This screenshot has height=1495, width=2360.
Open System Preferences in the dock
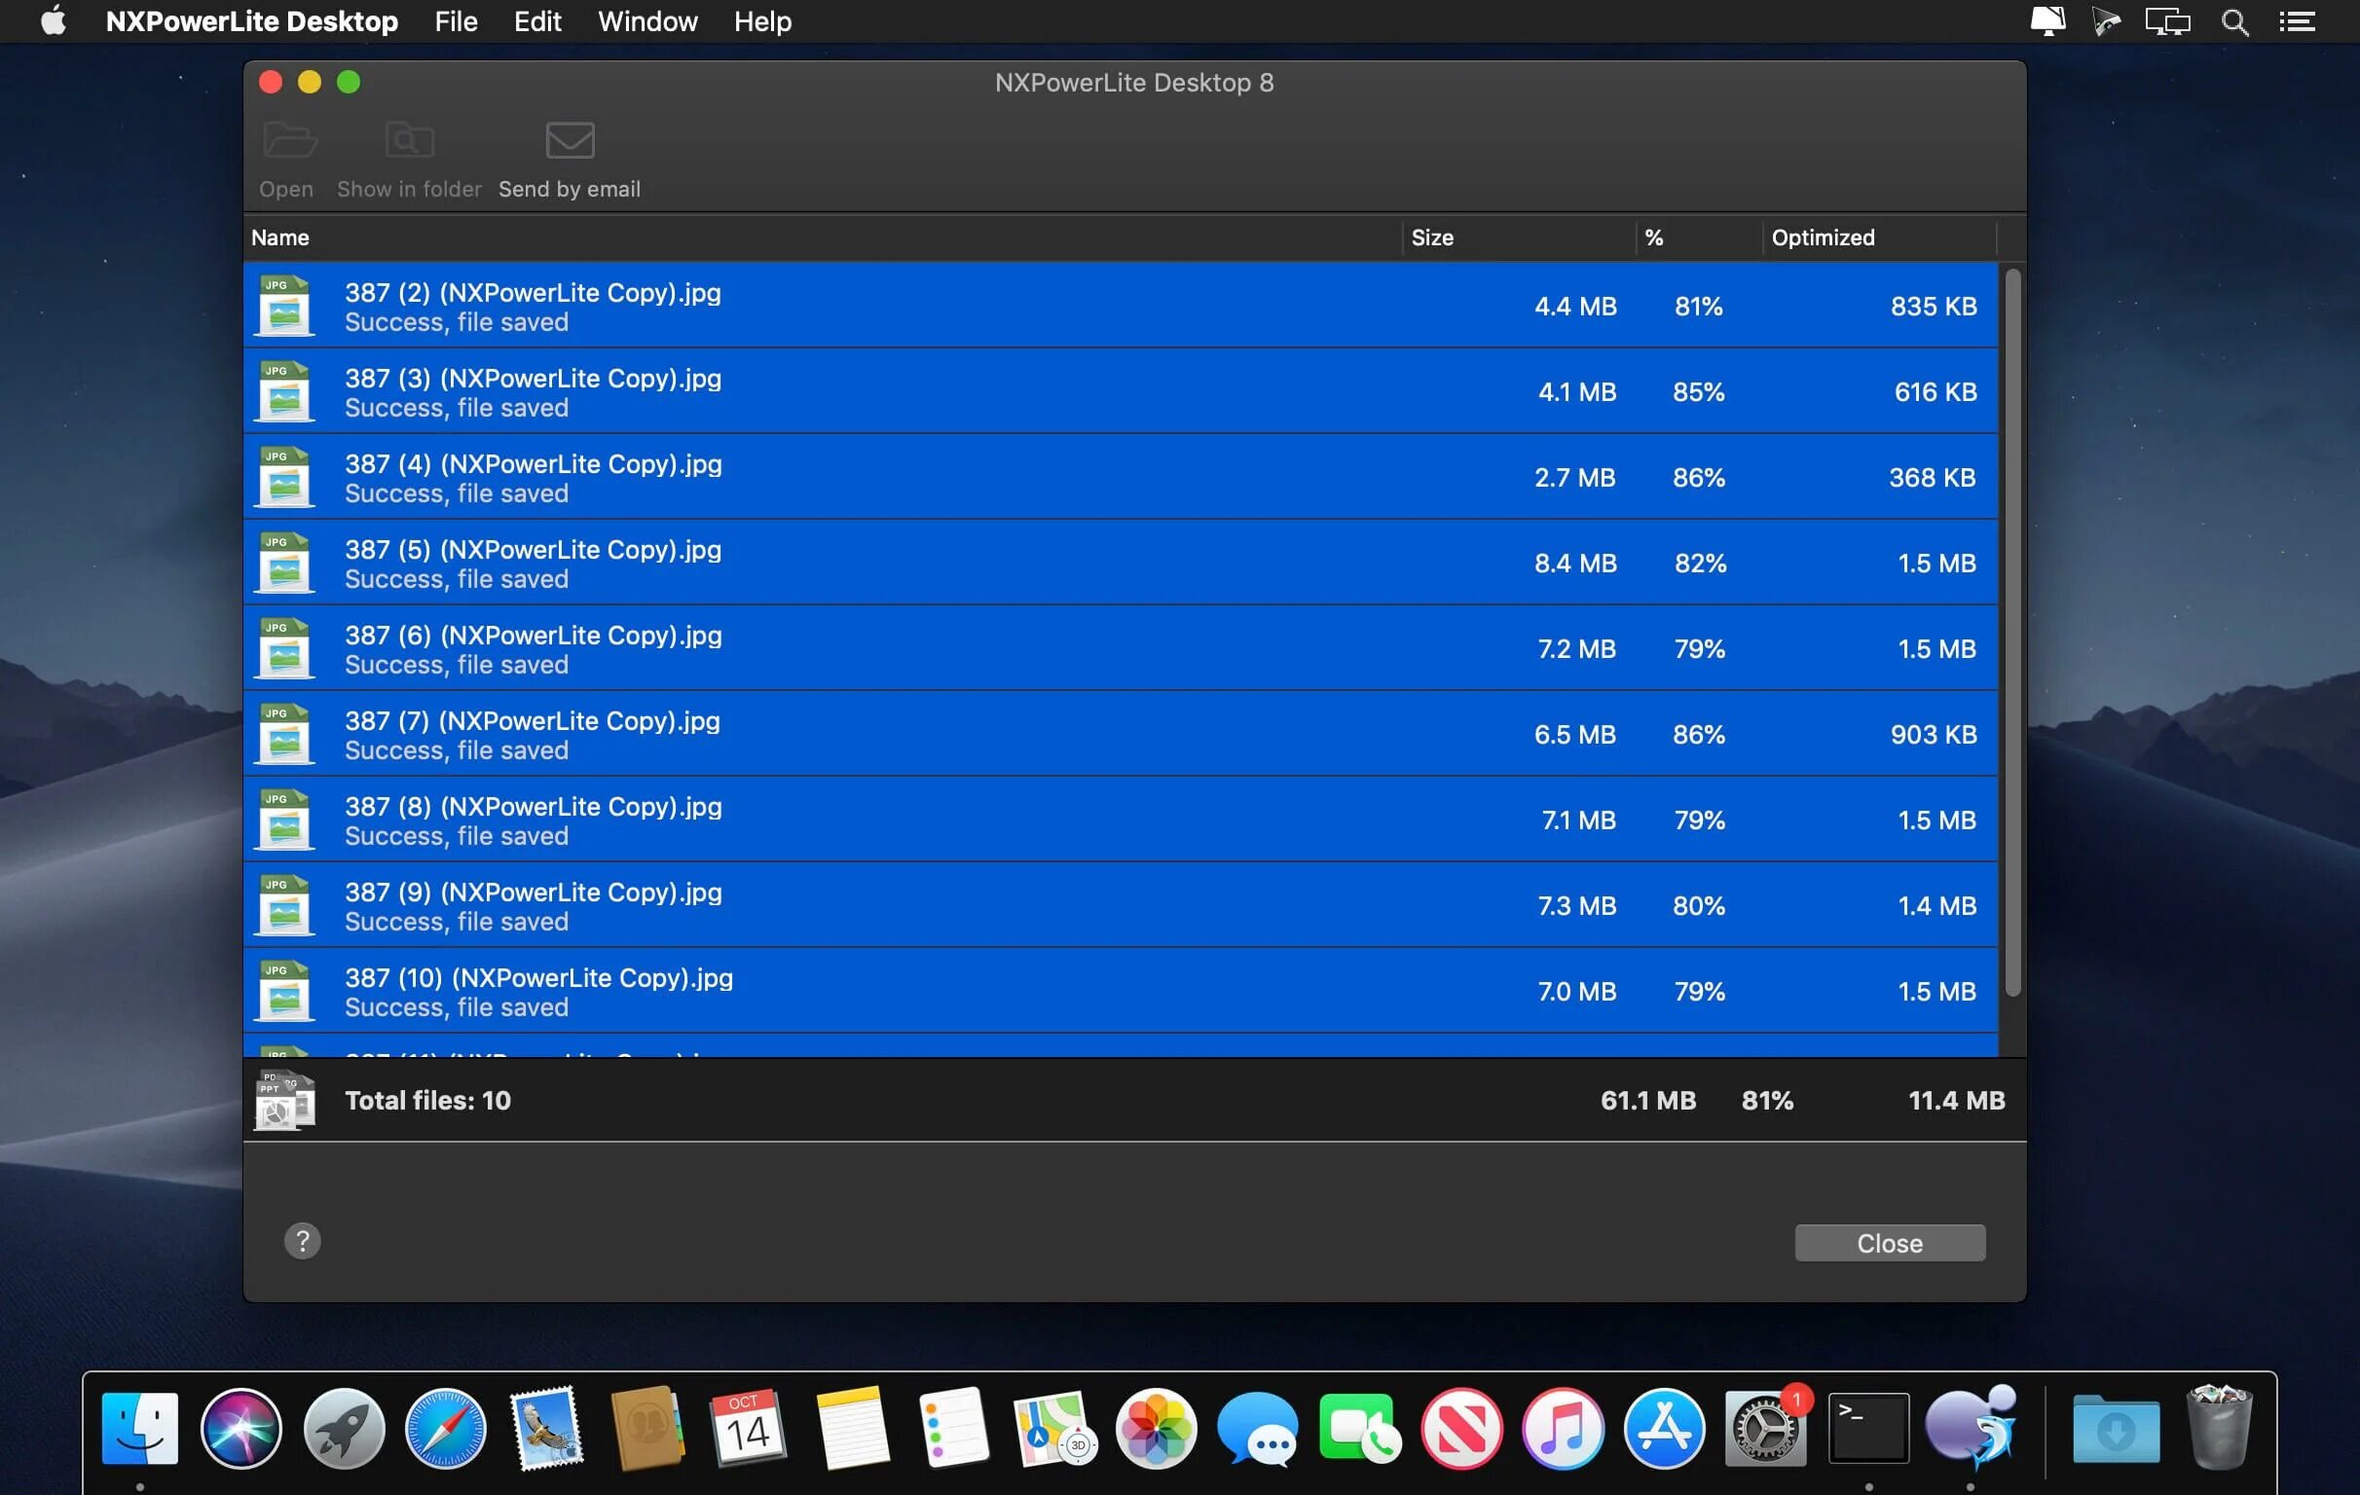(1765, 1430)
